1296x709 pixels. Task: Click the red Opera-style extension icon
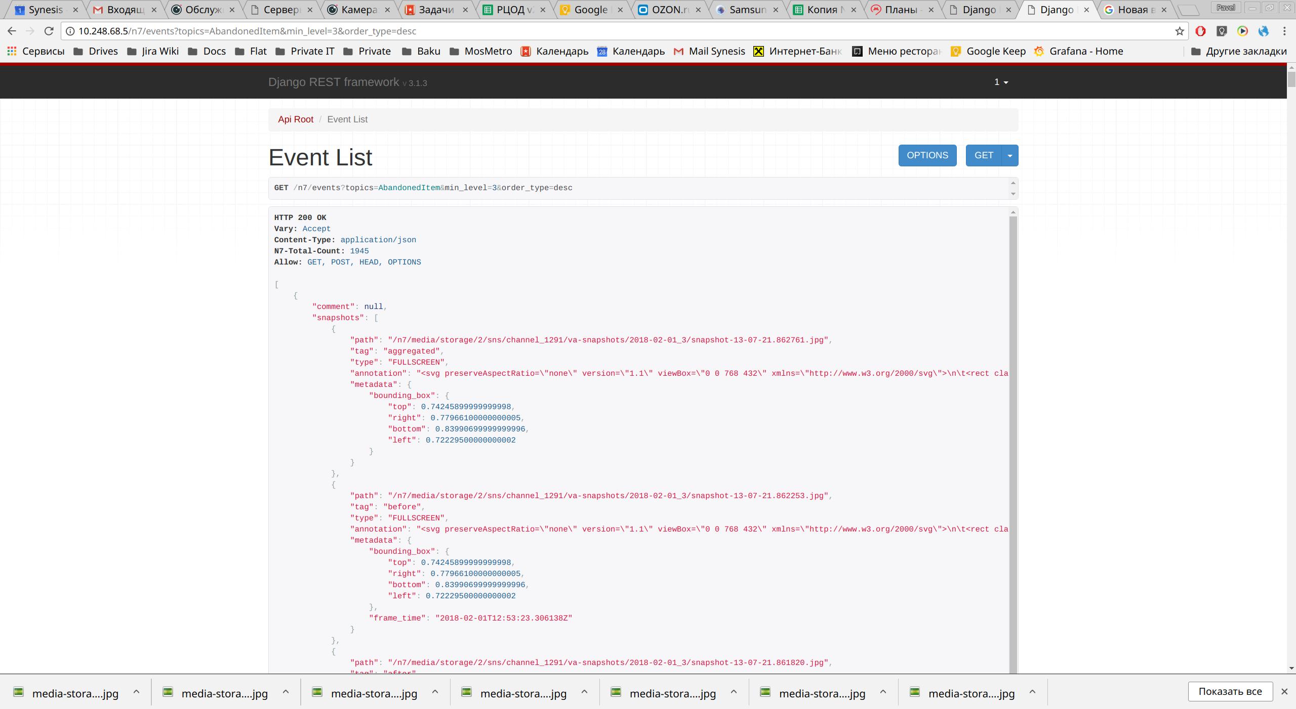click(x=1200, y=31)
